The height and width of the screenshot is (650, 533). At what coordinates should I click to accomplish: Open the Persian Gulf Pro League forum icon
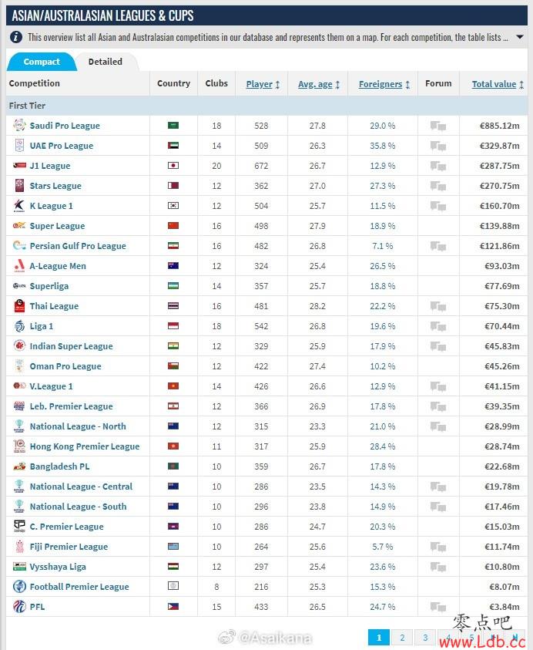437,246
